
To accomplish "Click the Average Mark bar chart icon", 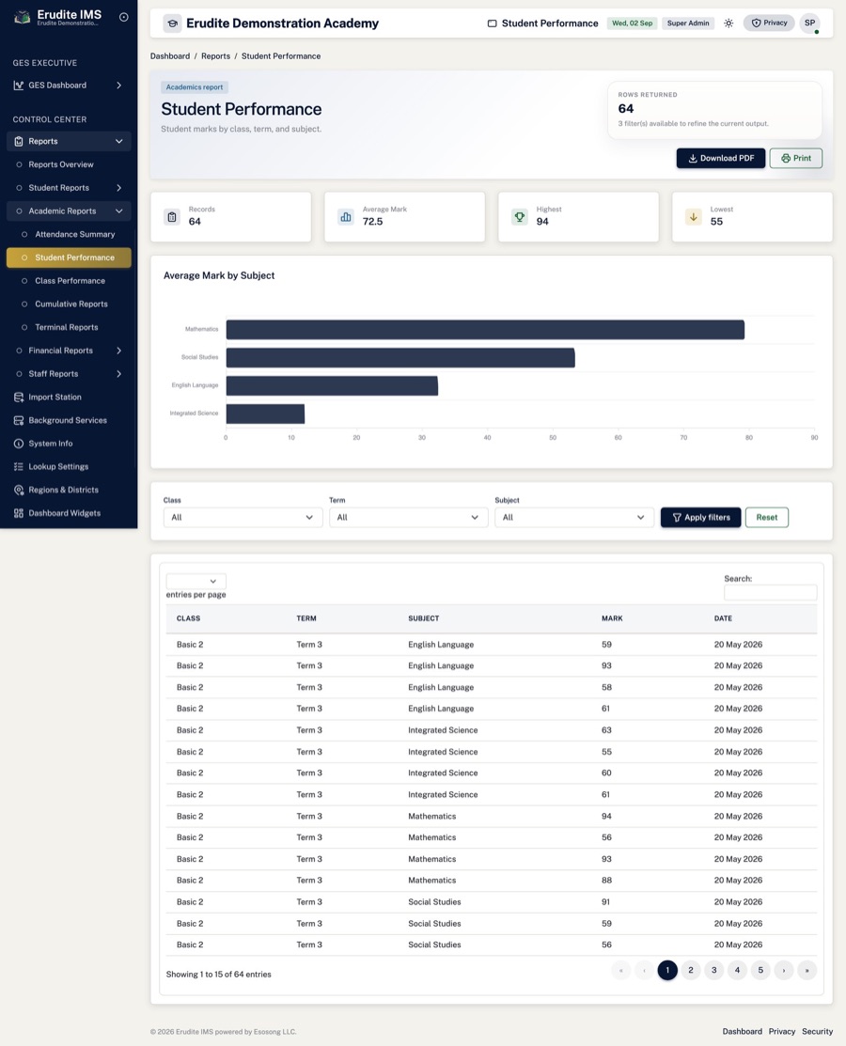I will pyautogui.click(x=346, y=217).
